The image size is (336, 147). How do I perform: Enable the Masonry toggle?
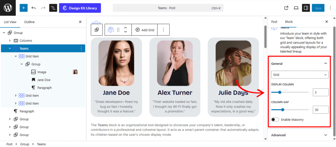click(x=275, y=119)
